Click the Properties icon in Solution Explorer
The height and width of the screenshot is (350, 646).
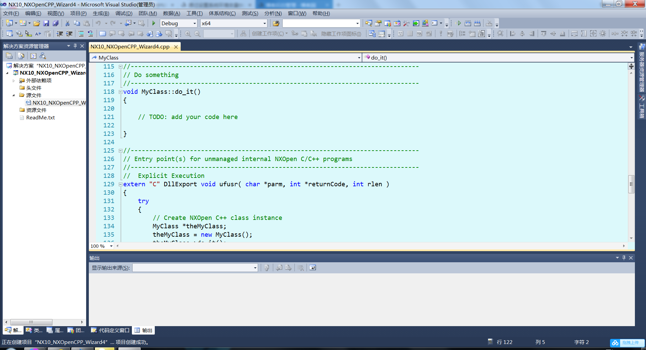(9, 56)
